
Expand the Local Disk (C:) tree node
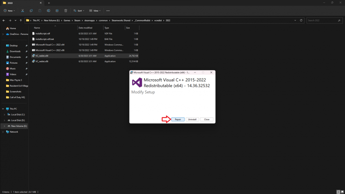[x=4, y=115]
